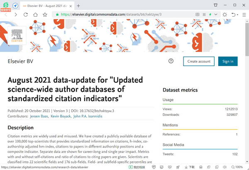
Task: Close the Elsevier BV browser tab
Action: (71, 6)
